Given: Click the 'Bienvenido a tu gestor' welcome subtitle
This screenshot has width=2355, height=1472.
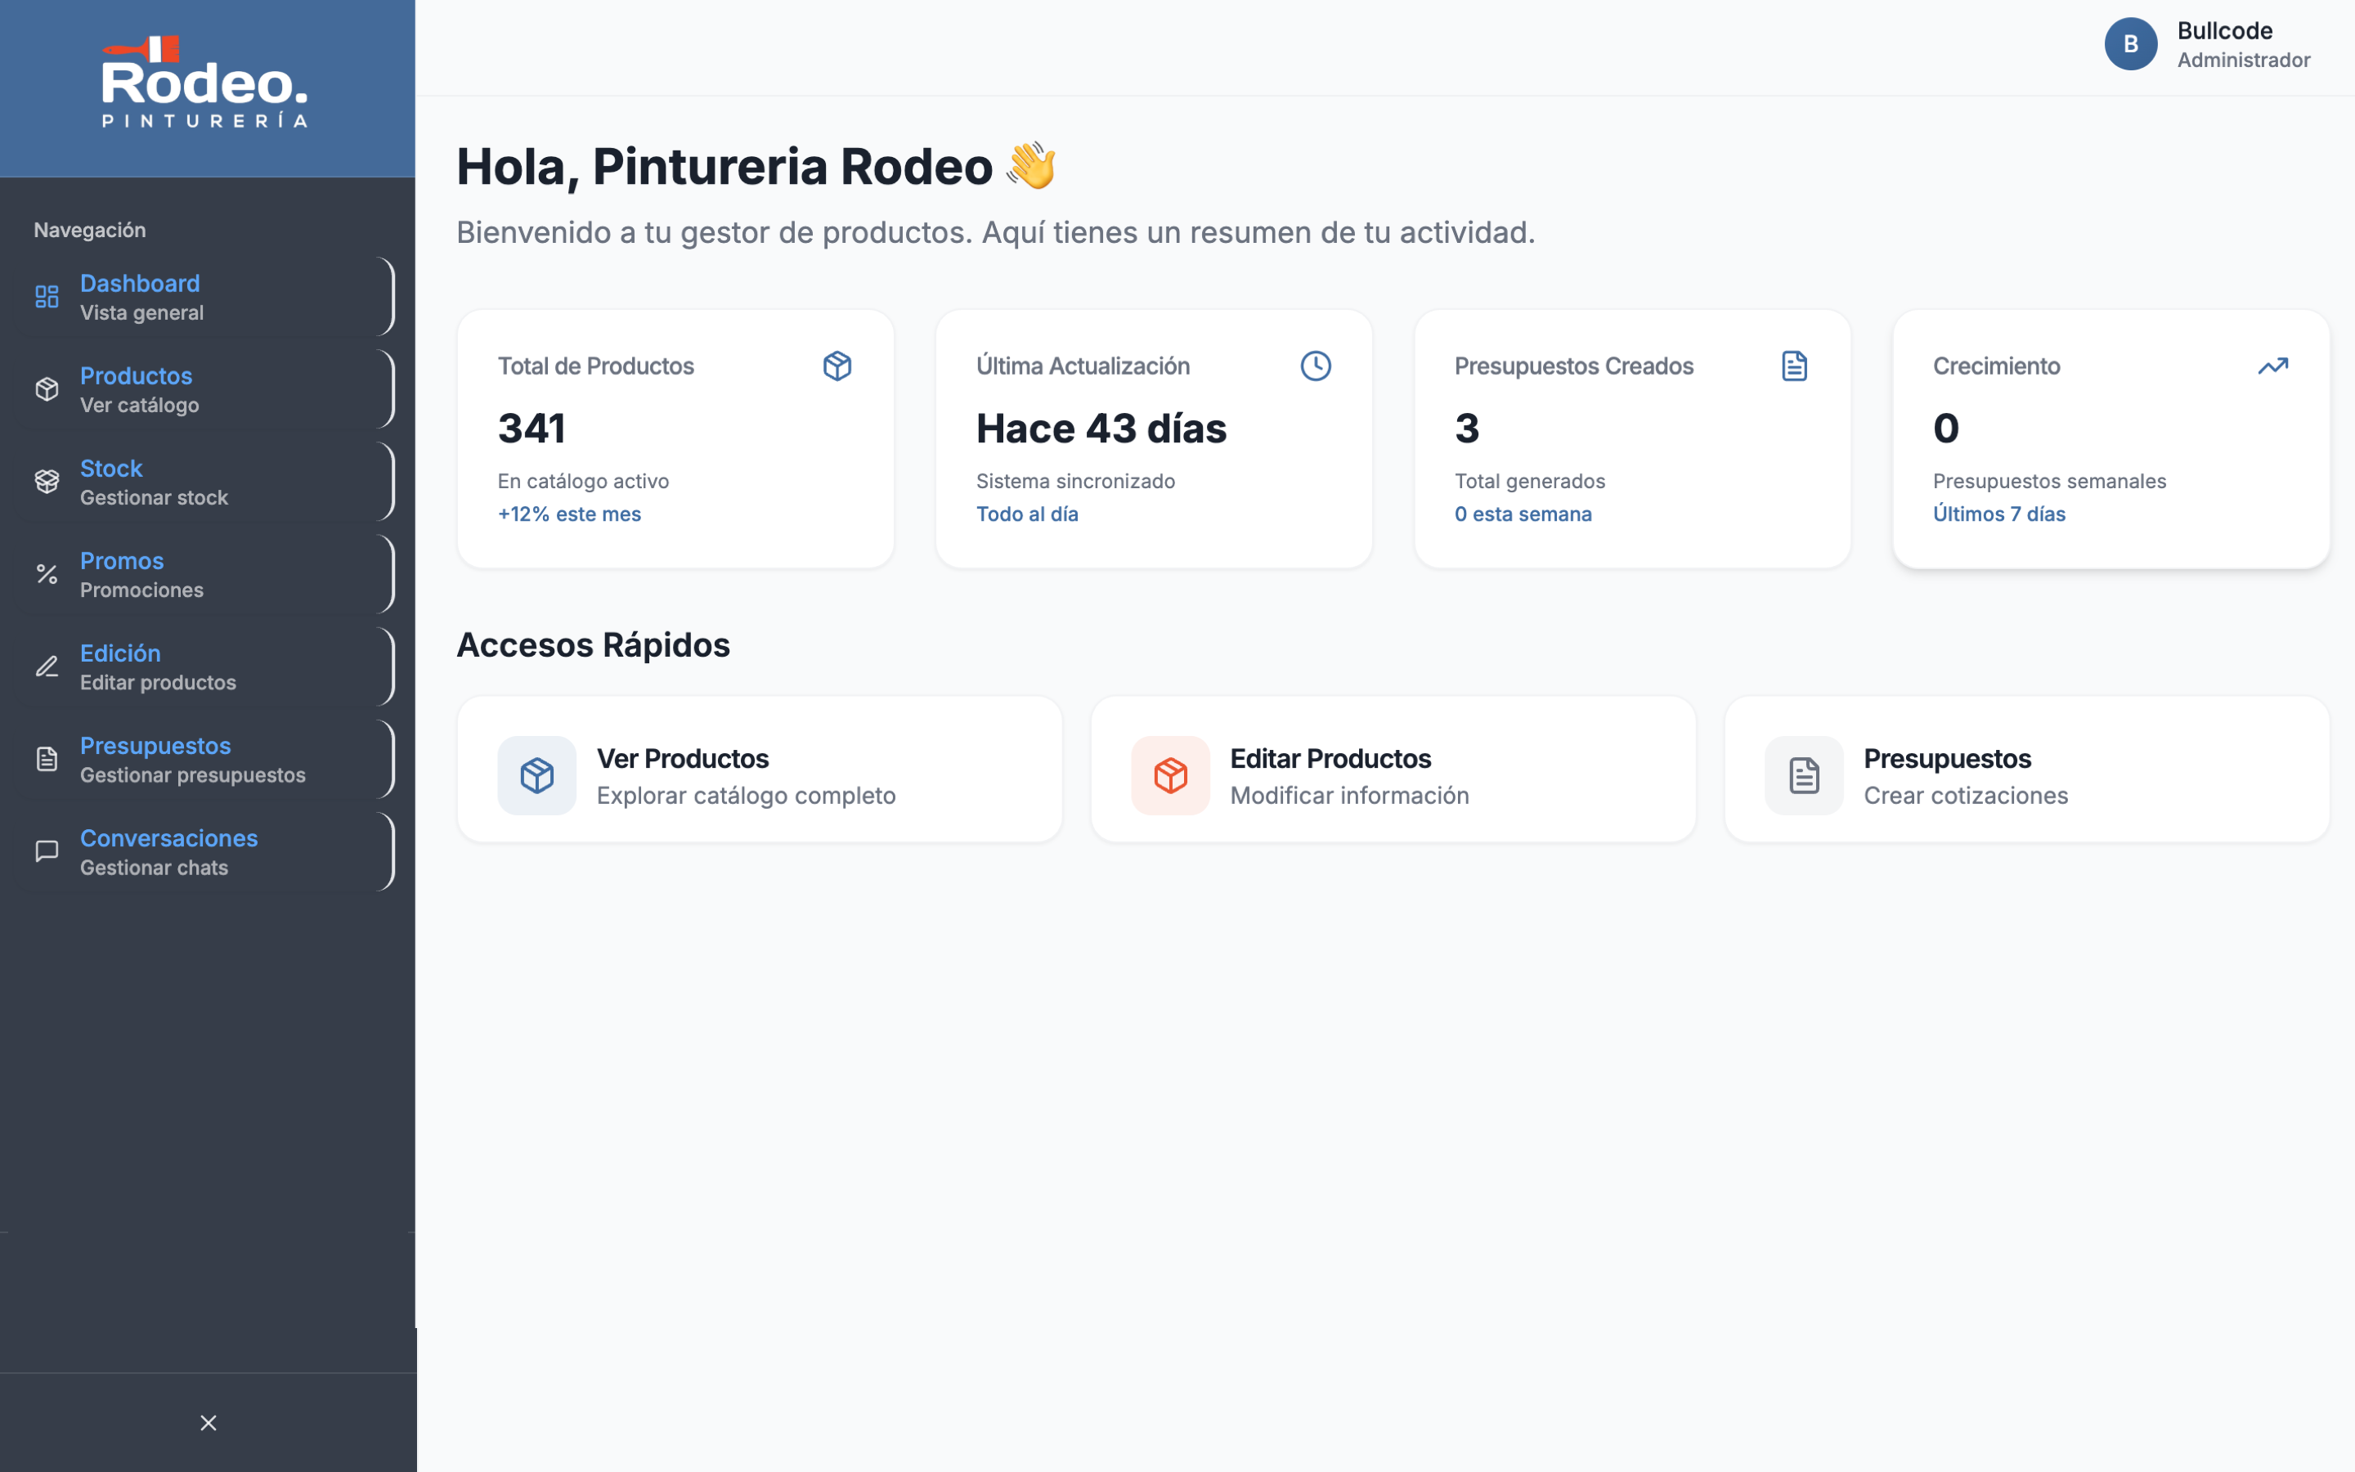Looking at the screenshot, I should [995, 231].
